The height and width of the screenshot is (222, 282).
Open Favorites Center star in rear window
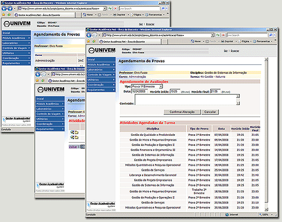(4, 15)
